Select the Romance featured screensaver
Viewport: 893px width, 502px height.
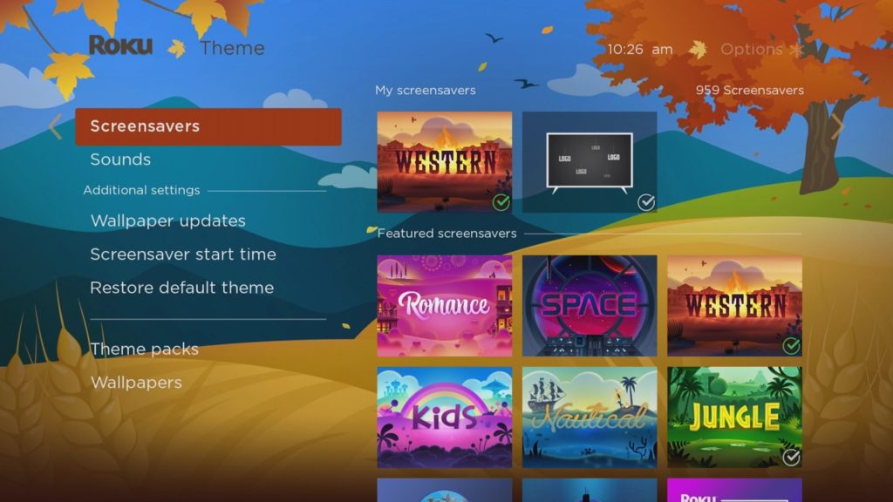(444, 306)
